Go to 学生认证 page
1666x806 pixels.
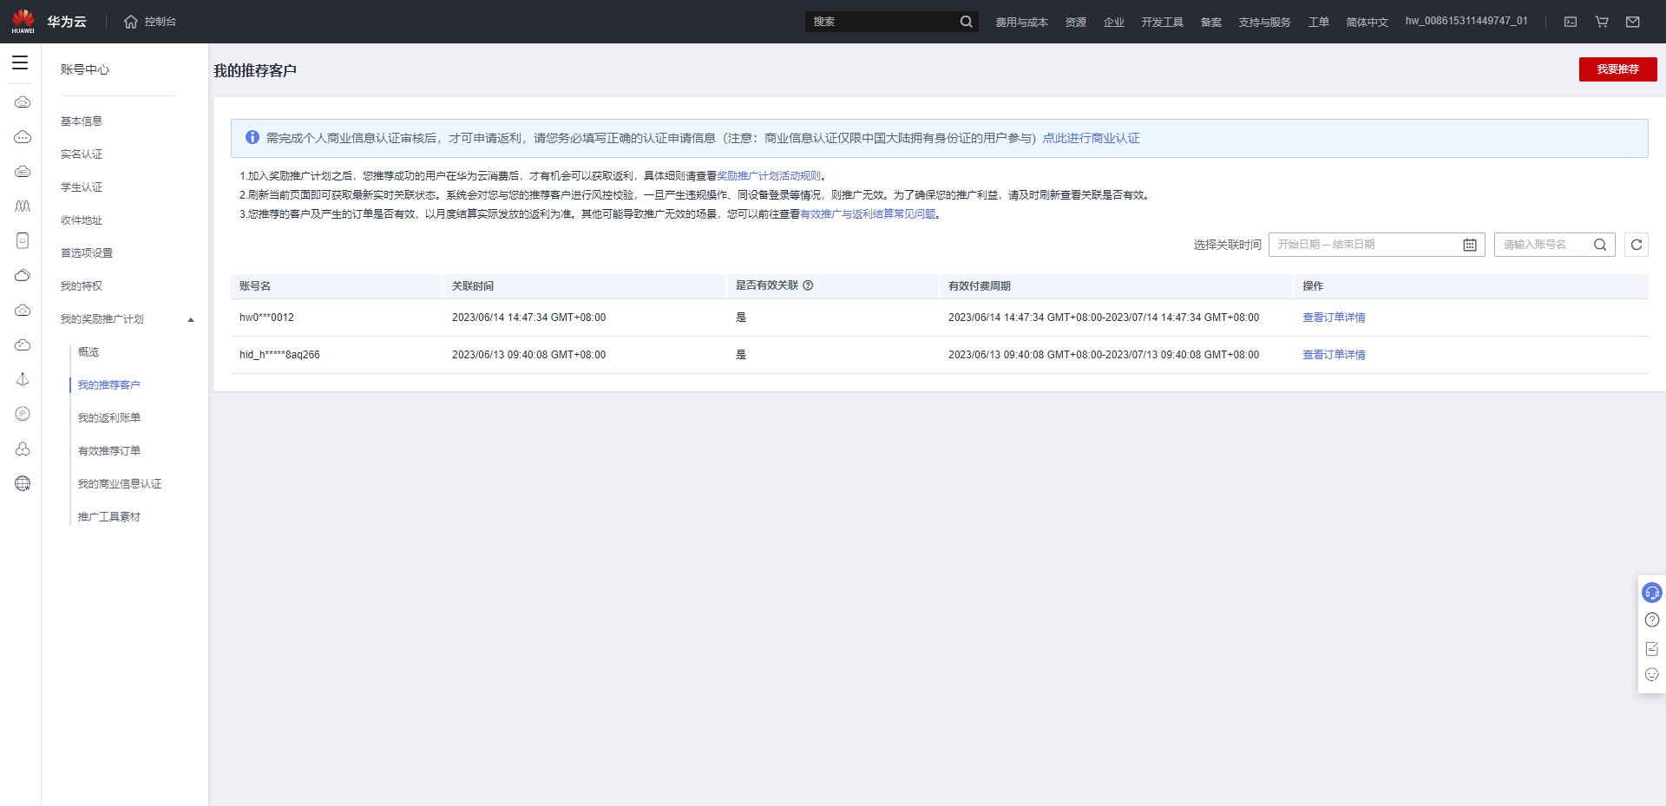tap(82, 187)
